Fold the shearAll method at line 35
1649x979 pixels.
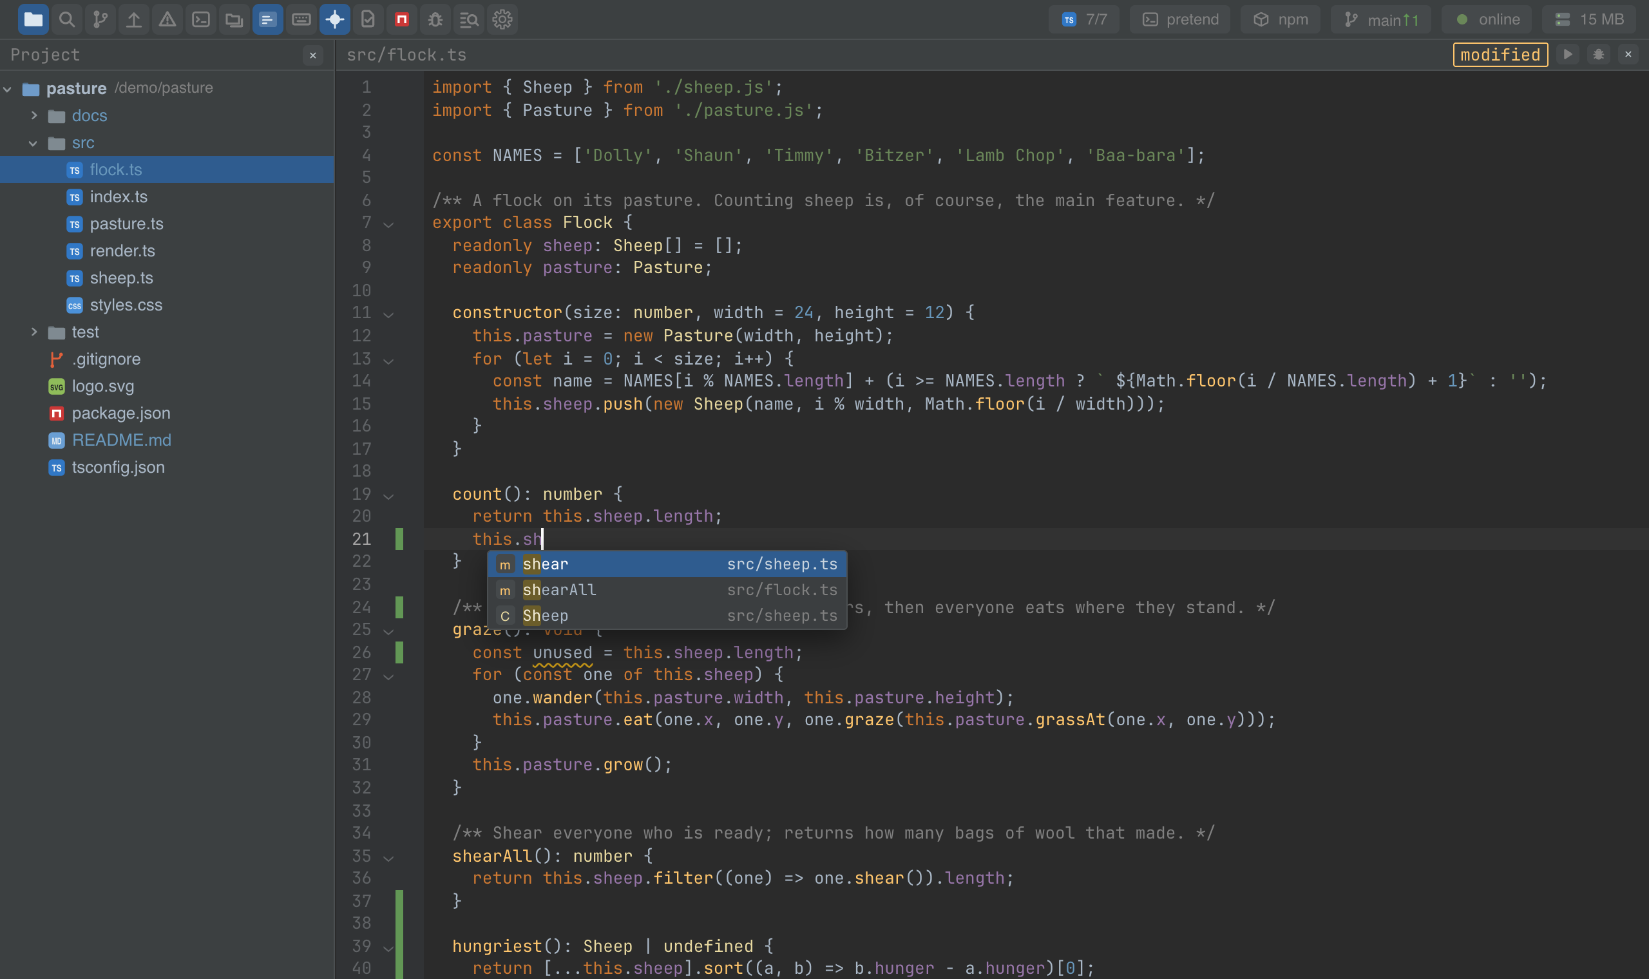tap(389, 859)
